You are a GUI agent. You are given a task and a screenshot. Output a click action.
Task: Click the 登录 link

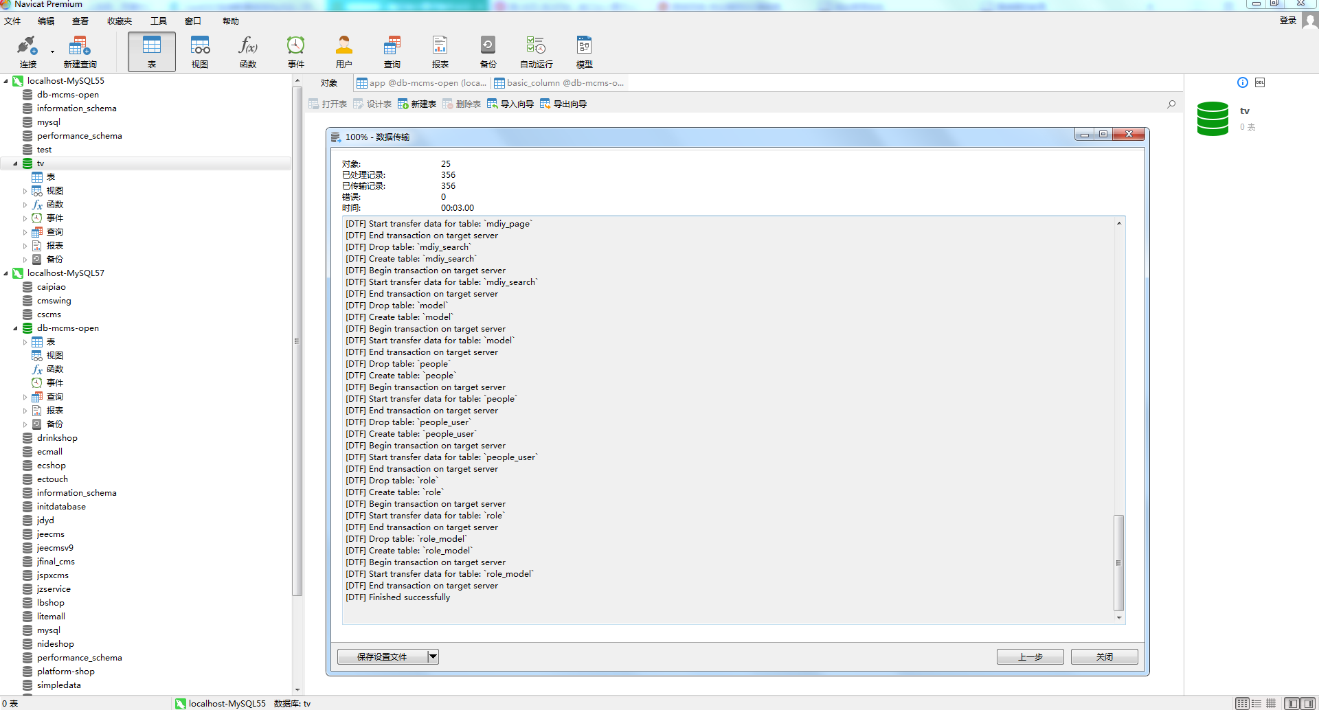click(x=1288, y=21)
